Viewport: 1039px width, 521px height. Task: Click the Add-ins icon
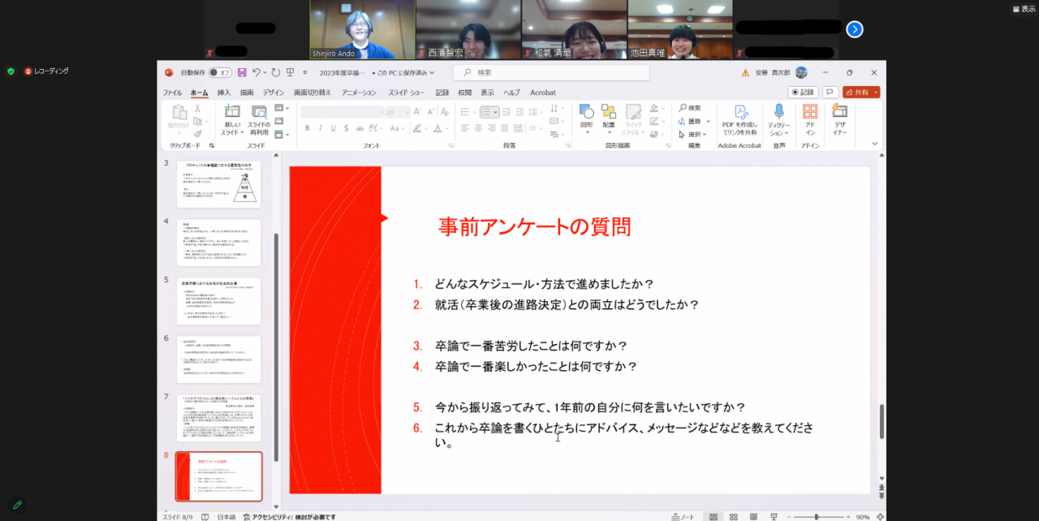click(809, 113)
